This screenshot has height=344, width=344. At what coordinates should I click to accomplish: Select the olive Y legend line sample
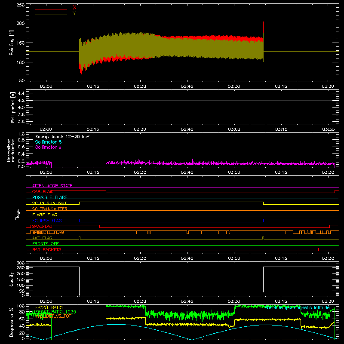point(51,15)
